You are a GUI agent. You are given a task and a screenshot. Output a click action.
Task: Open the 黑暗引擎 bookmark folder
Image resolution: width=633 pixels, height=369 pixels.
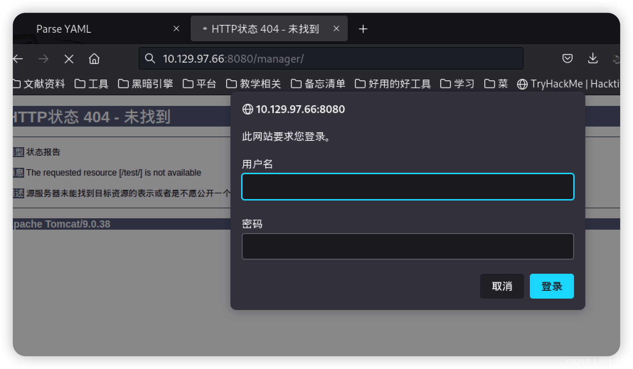pyautogui.click(x=145, y=84)
